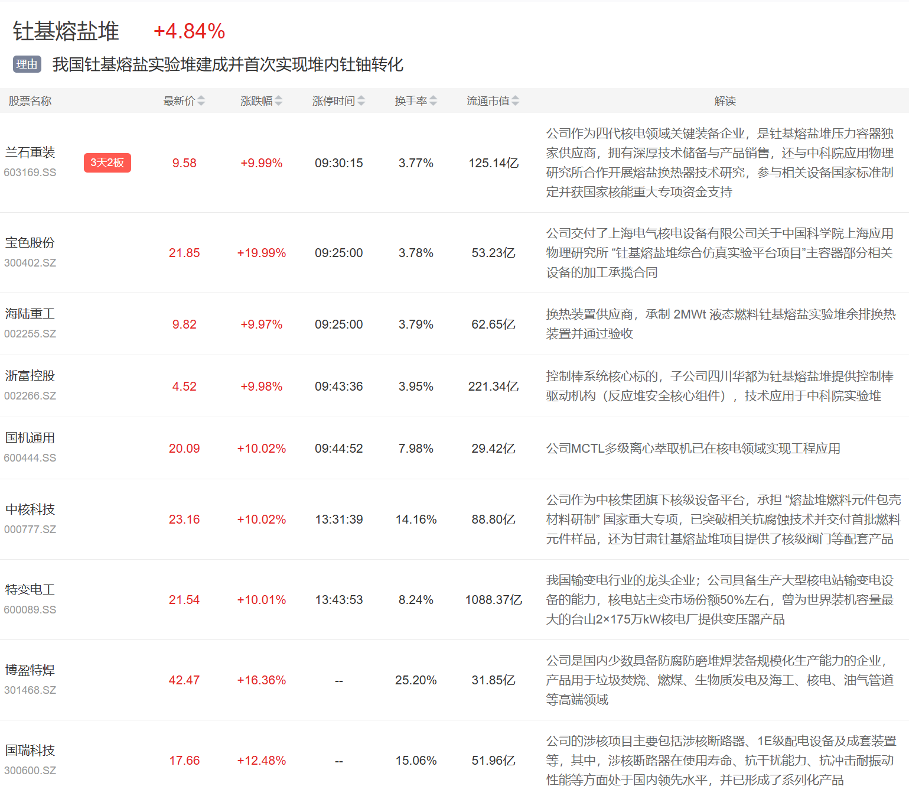909x799 pixels.
Task: Click the 涨停时间 sort arrows icon
Action: 361,101
